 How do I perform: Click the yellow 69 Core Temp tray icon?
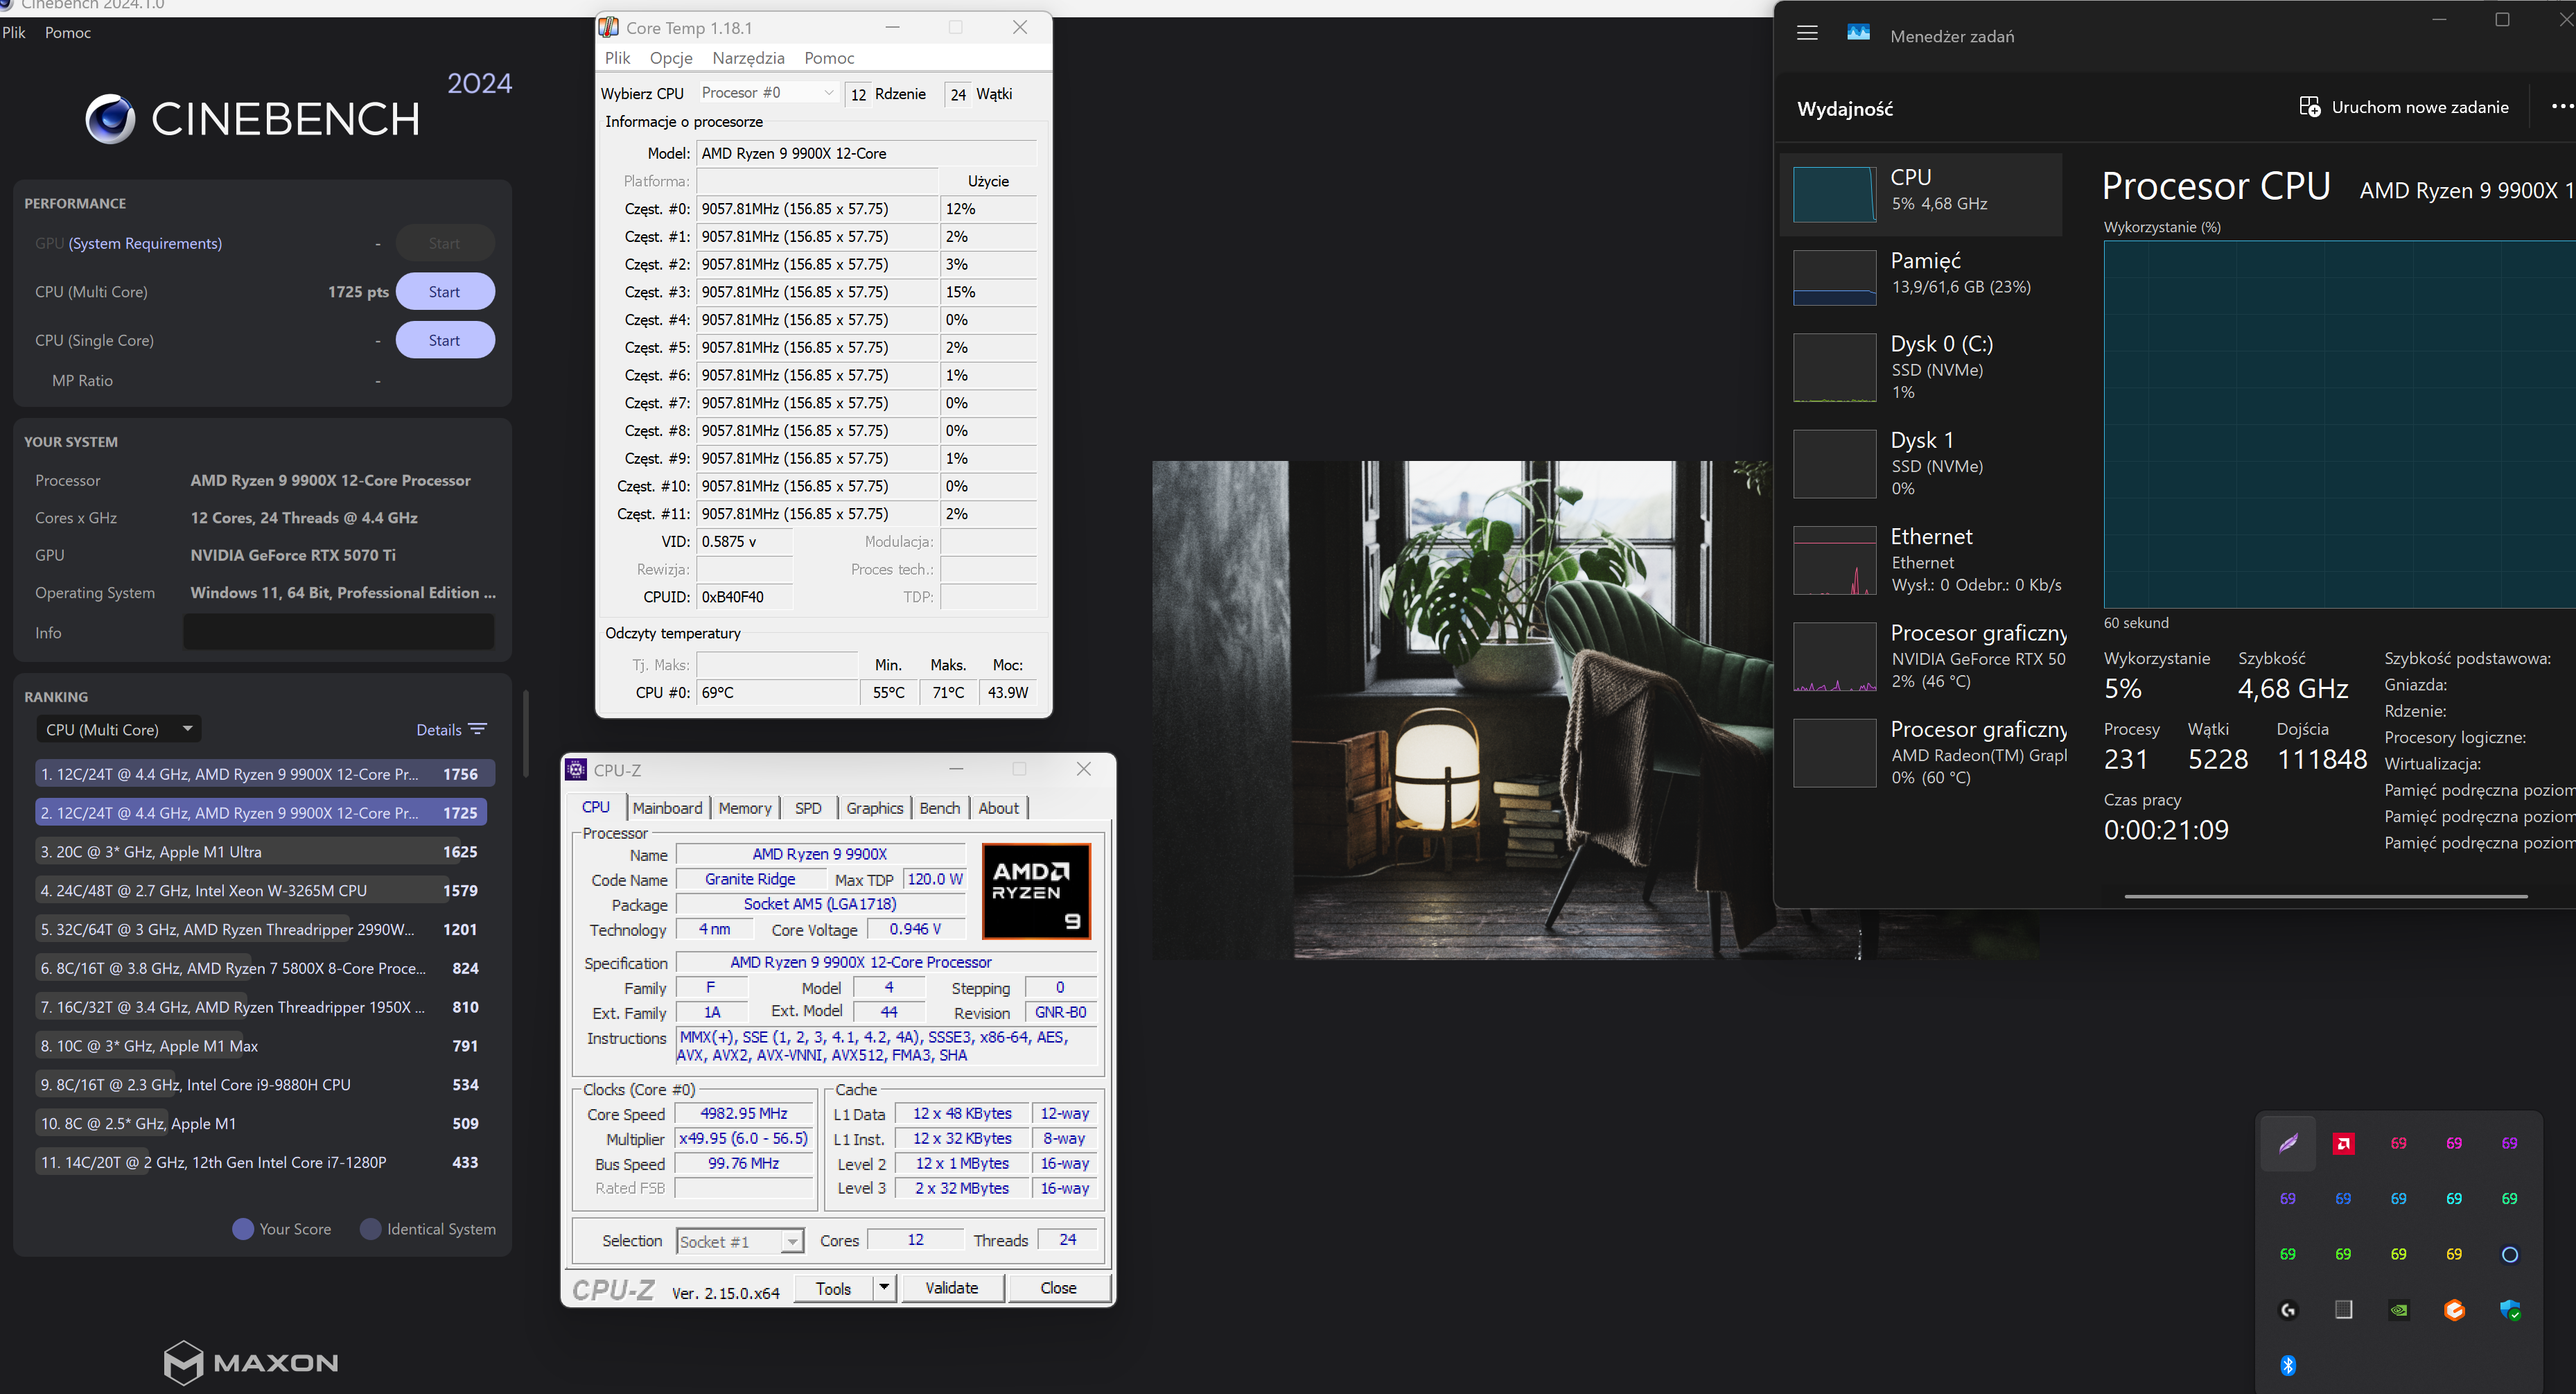[x=2453, y=1254]
